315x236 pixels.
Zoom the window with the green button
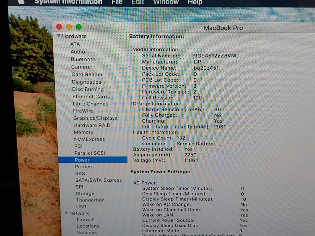click(79, 27)
